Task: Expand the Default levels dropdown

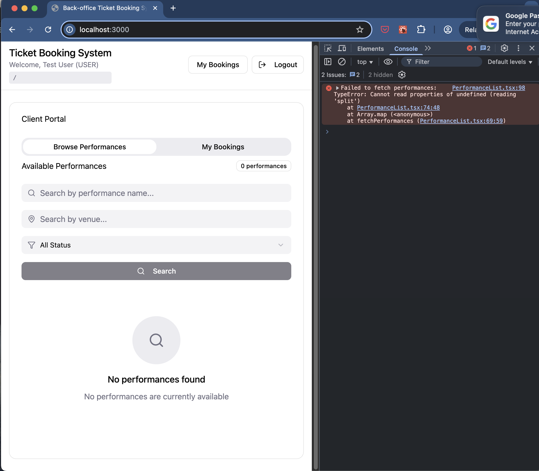Action: 509,62
